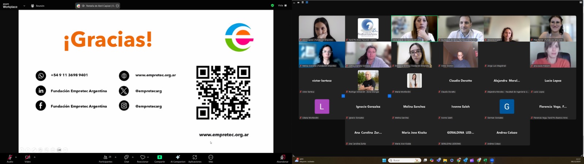Select Gustavo's video thumbnail
584x164 pixels.
pyautogui.click(x=461, y=28)
